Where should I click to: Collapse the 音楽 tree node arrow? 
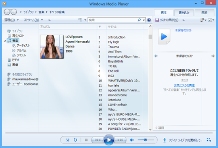pyautogui.click(x=5, y=41)
